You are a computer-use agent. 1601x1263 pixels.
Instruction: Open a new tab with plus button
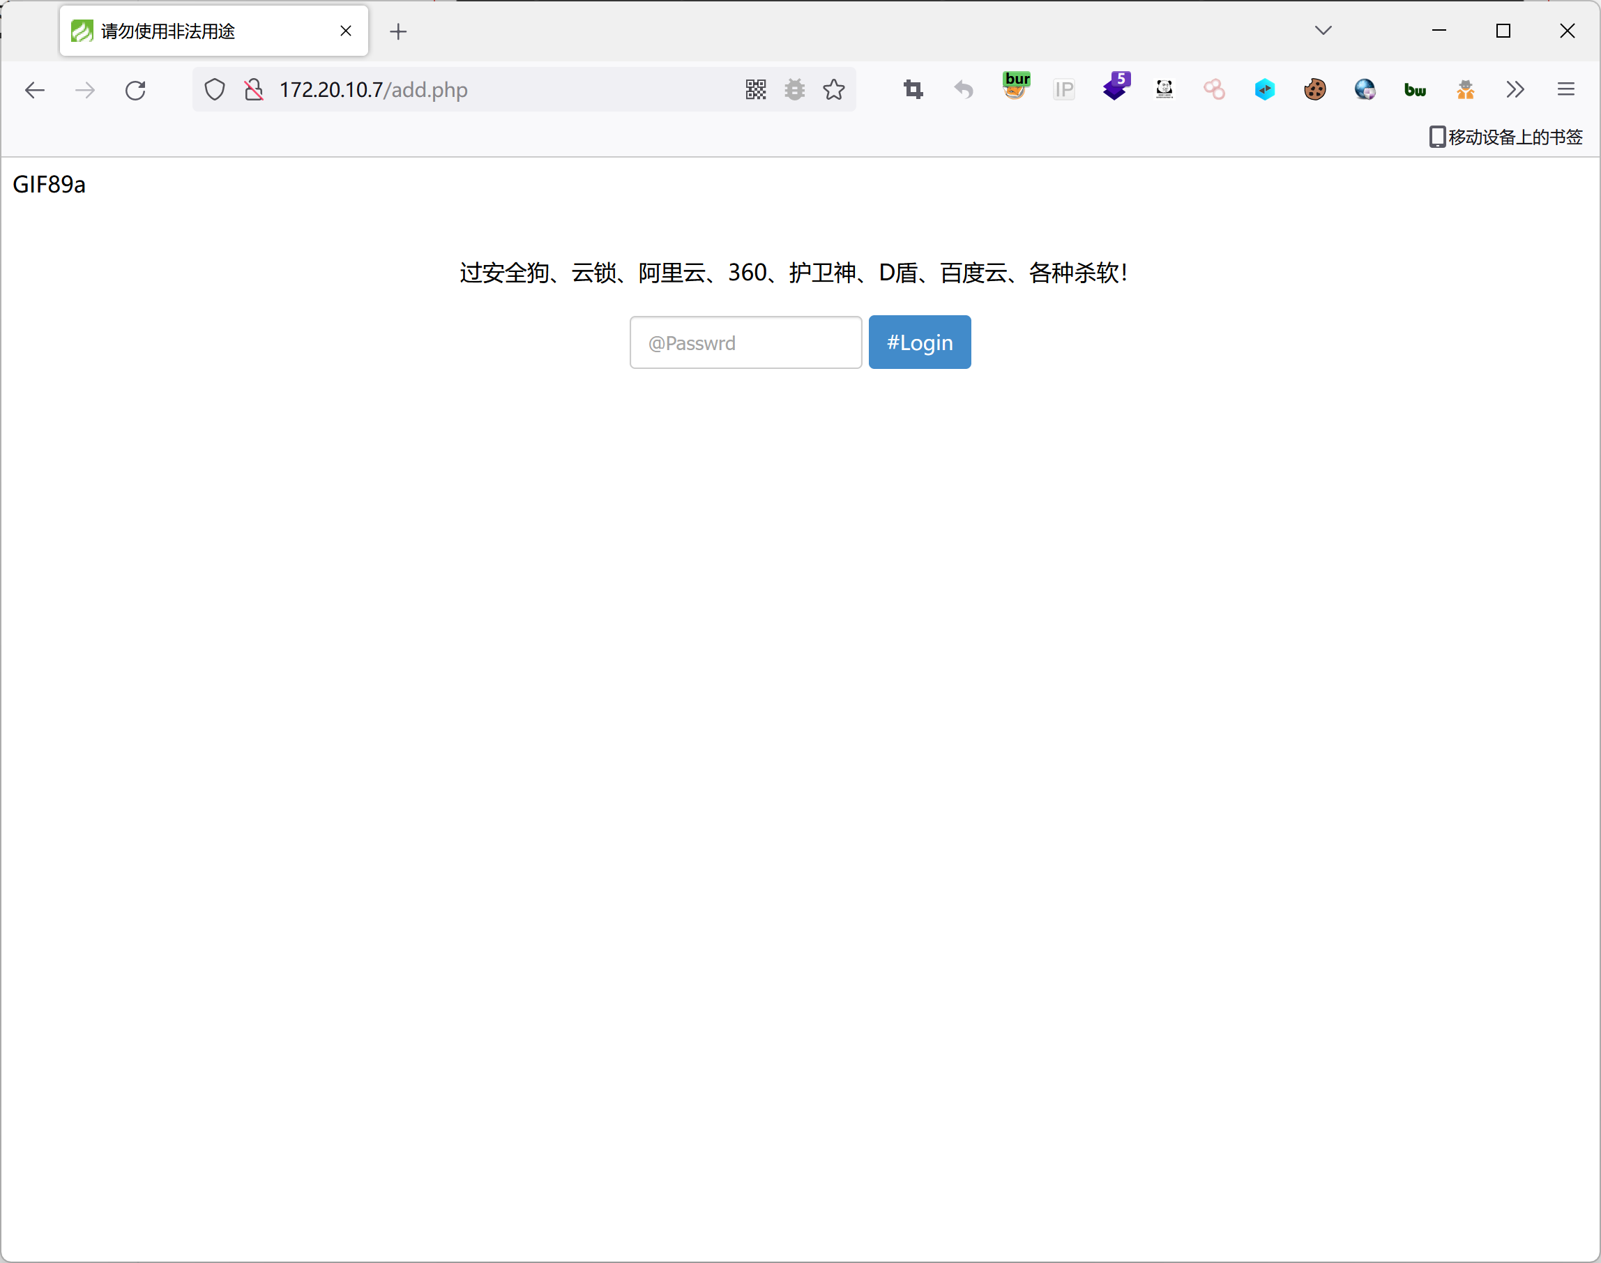[x=398, y=31]
